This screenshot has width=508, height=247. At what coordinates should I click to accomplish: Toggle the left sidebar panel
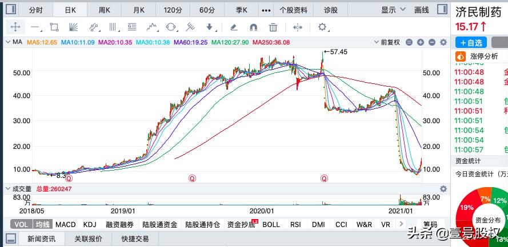10,10
